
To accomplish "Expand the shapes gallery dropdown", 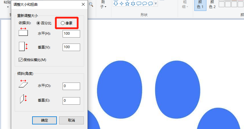I will [156, 4].
